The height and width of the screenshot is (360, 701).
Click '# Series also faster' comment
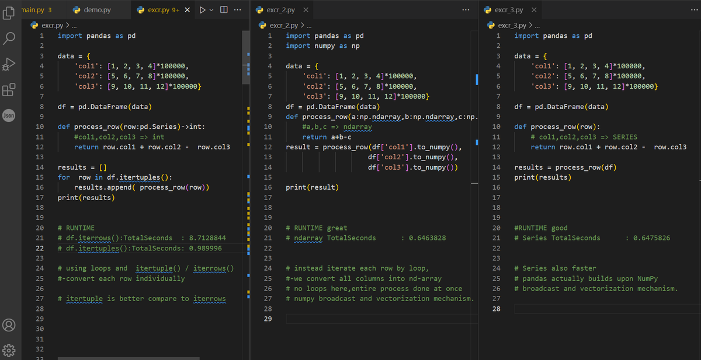555,268
